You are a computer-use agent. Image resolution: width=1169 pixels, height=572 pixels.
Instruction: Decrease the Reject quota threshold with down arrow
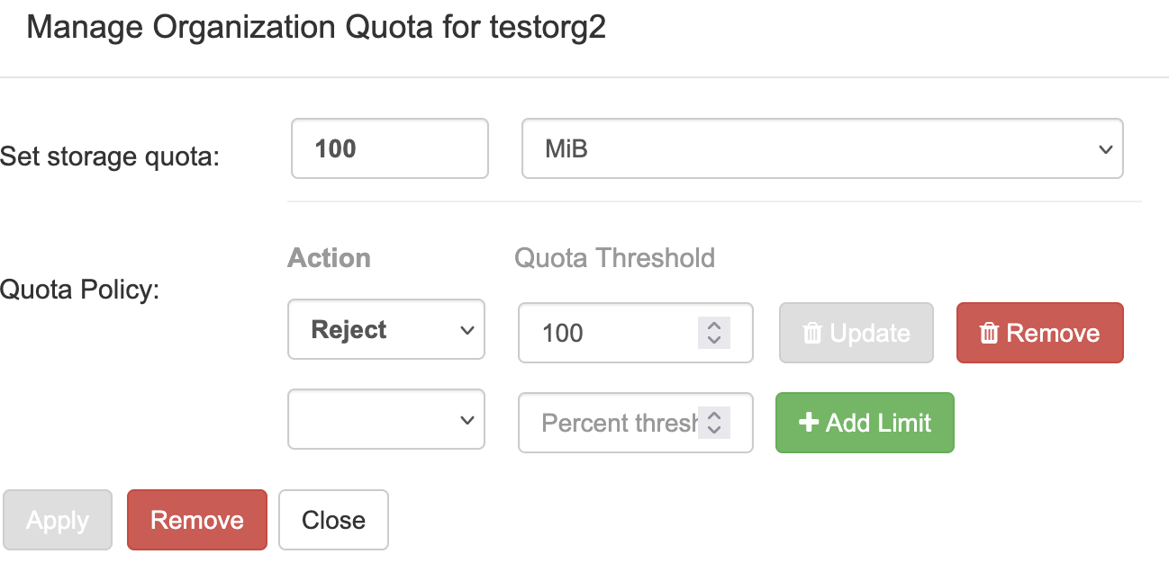pos(714,341)
